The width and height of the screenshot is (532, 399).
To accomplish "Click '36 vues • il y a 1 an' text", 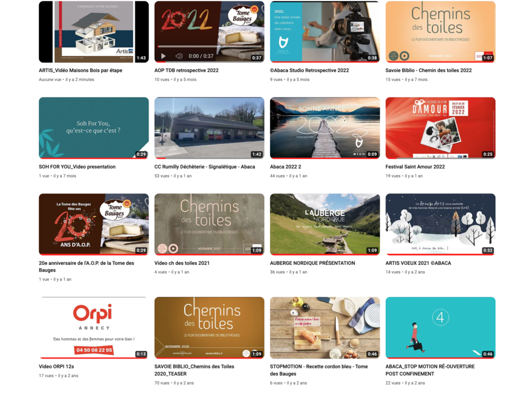I will coord(289,272).
